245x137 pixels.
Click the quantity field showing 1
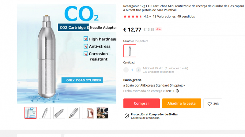pyautogui.click(x=132, y=70)
